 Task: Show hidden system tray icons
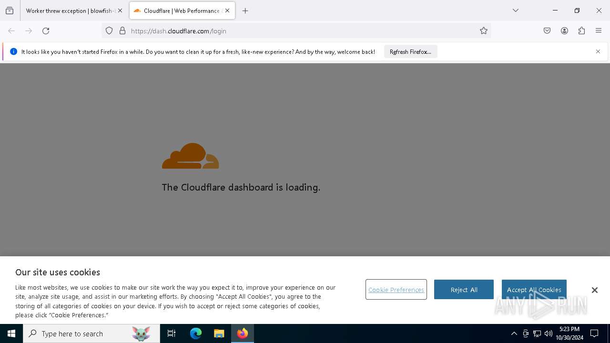point(514,333)
